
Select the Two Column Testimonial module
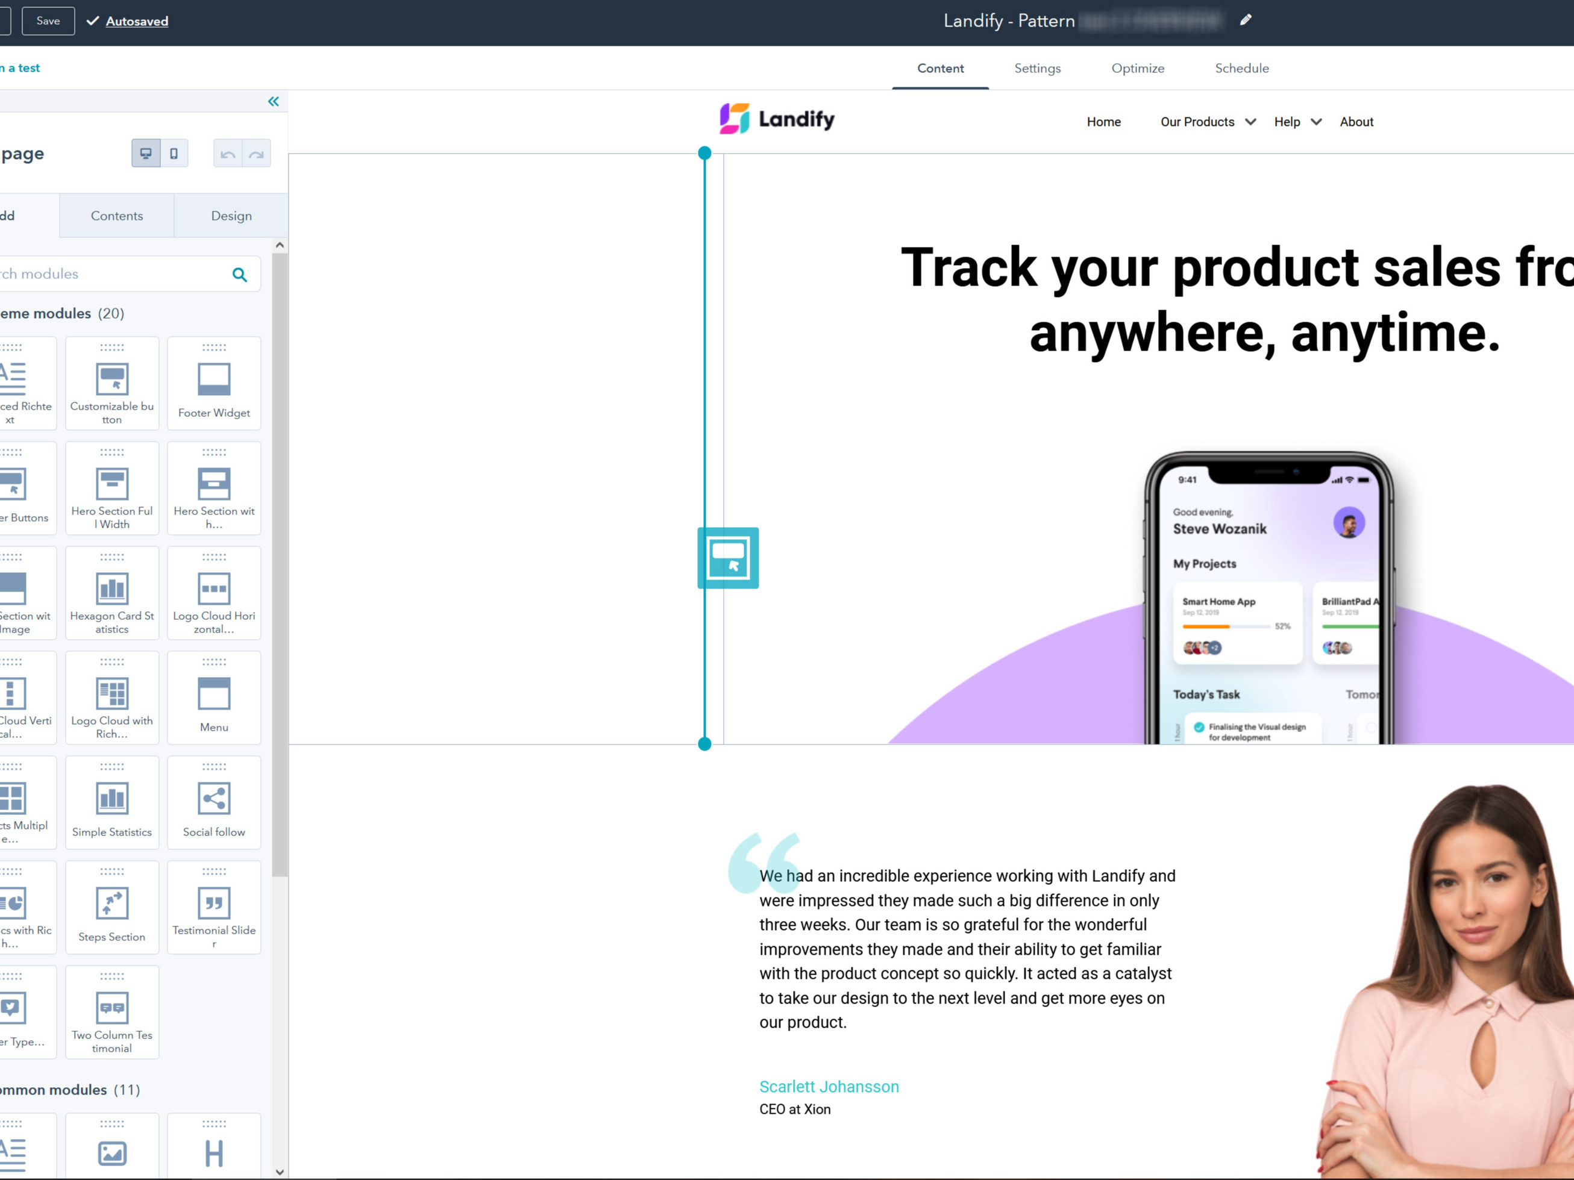tap(111, 1012)
